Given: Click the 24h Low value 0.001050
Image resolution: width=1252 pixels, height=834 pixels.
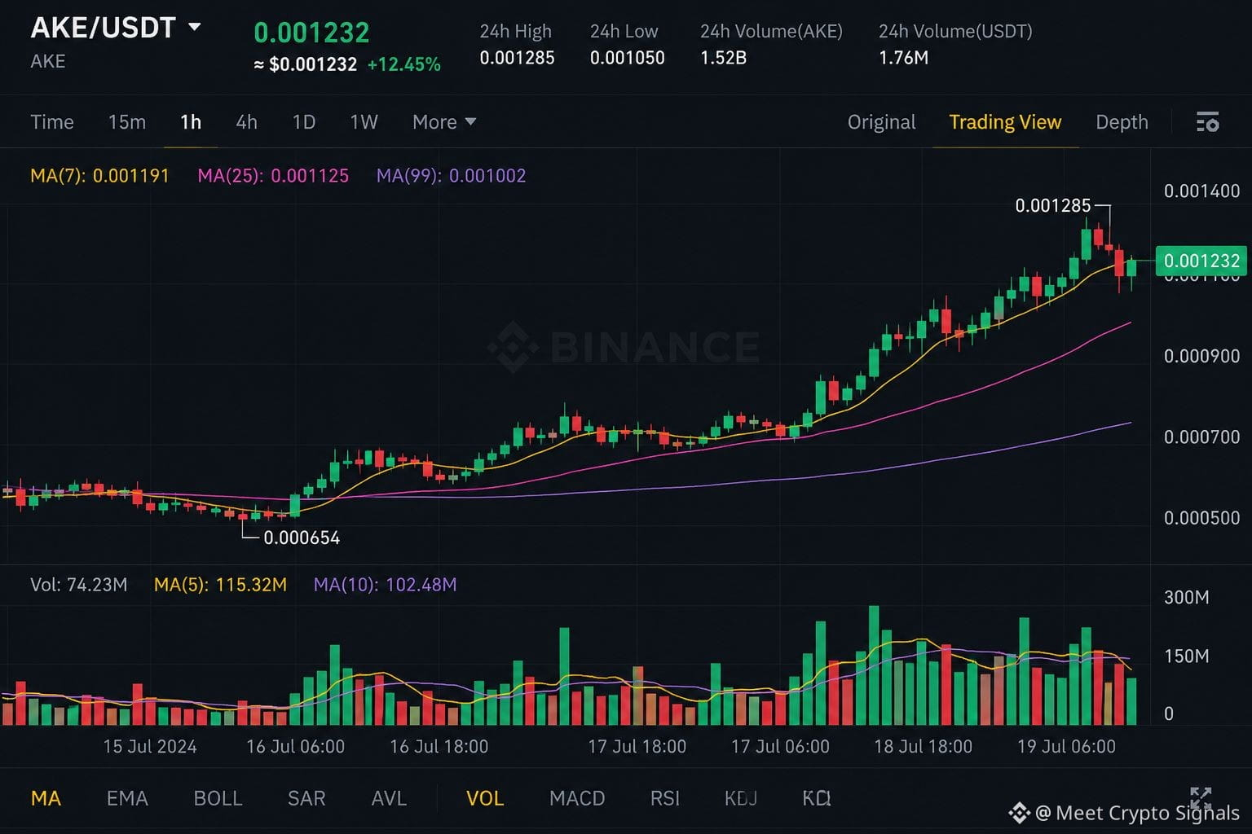Looking at the screenshot, I should click(627, 58).
